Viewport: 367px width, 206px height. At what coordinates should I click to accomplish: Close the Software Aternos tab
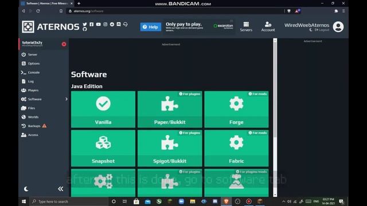[71, 3]
